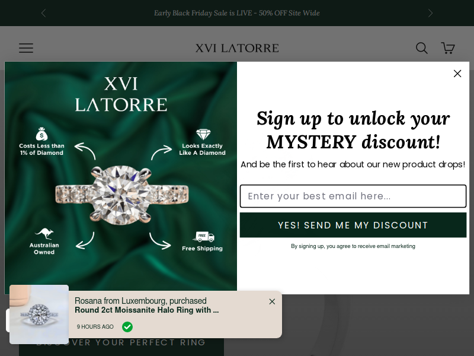Image resolution: width=474 pixels, height=356 pixels.
Task: Click the Early Black Friday Sale announcement
Action: point(237,13)
